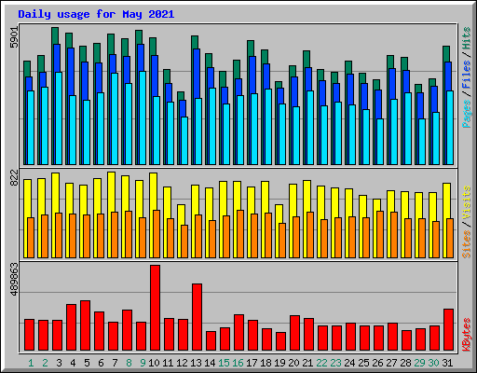477x373 pixels.
Task: Select day 5 on the date axis
Action: pos(87,363)
